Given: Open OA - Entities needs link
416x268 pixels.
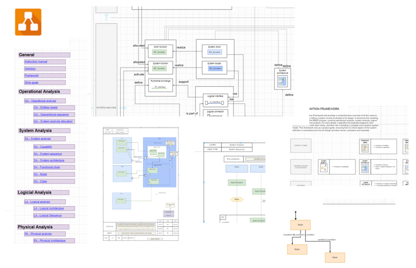Looking at the screenshot, I should pyautogui.click(x=46, y=108).
